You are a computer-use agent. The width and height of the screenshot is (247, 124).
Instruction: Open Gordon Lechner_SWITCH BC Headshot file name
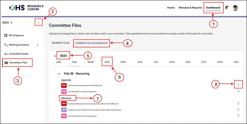[x=94, y=110]
